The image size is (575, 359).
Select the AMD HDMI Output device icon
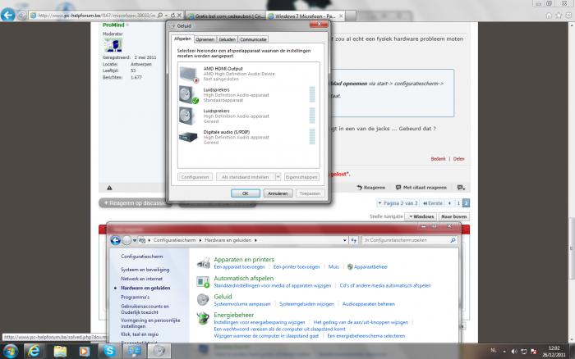point(189,75)
